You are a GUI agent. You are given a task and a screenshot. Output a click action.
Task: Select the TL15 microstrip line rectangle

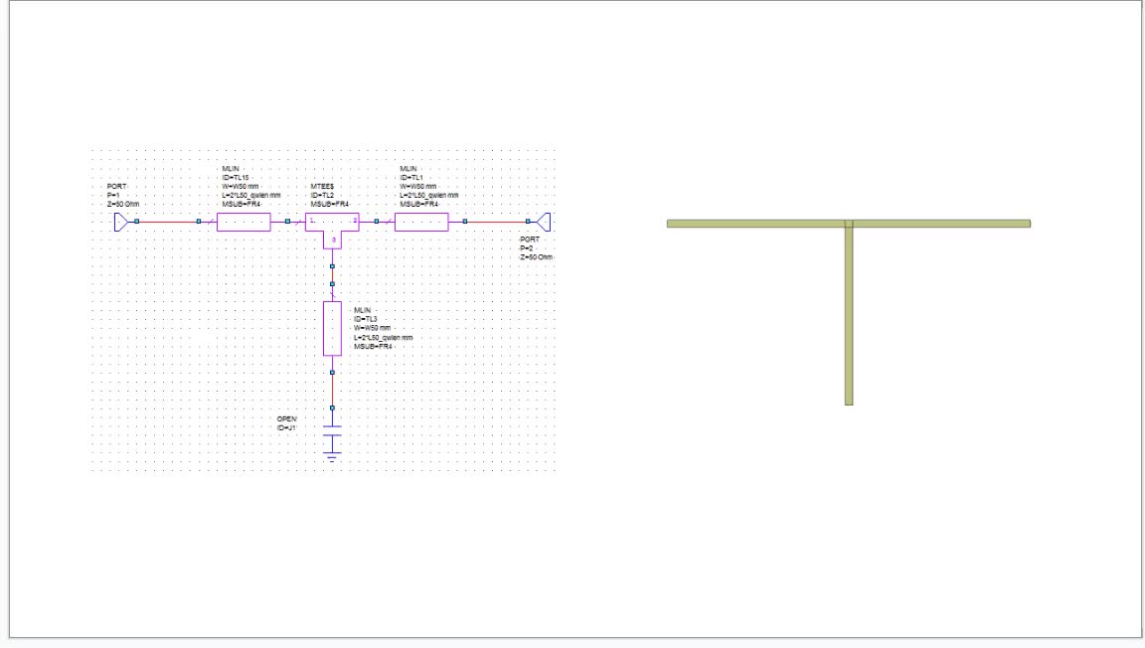click(244, 222)
